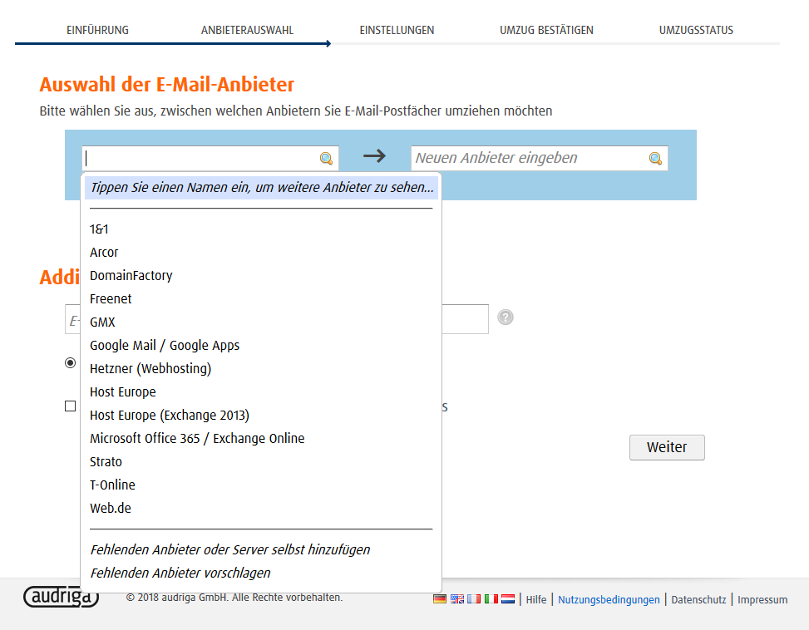Switch to the Einstellungen step tab
This screenshot has height=630, width=809.
coord(397,30)
